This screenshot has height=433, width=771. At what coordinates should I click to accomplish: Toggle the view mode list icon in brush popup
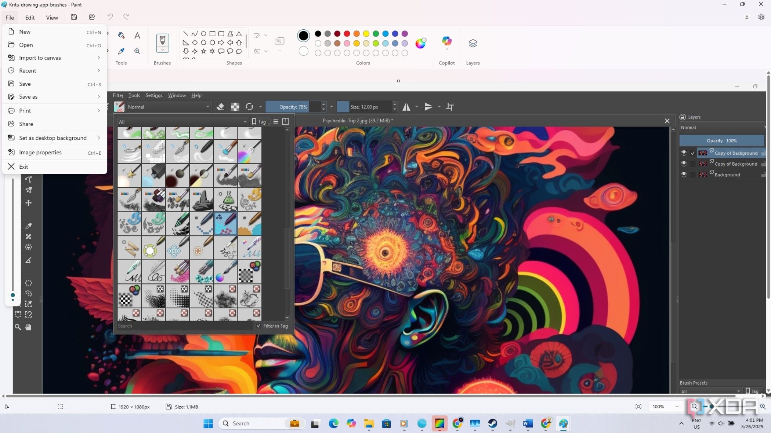(276, 122)
